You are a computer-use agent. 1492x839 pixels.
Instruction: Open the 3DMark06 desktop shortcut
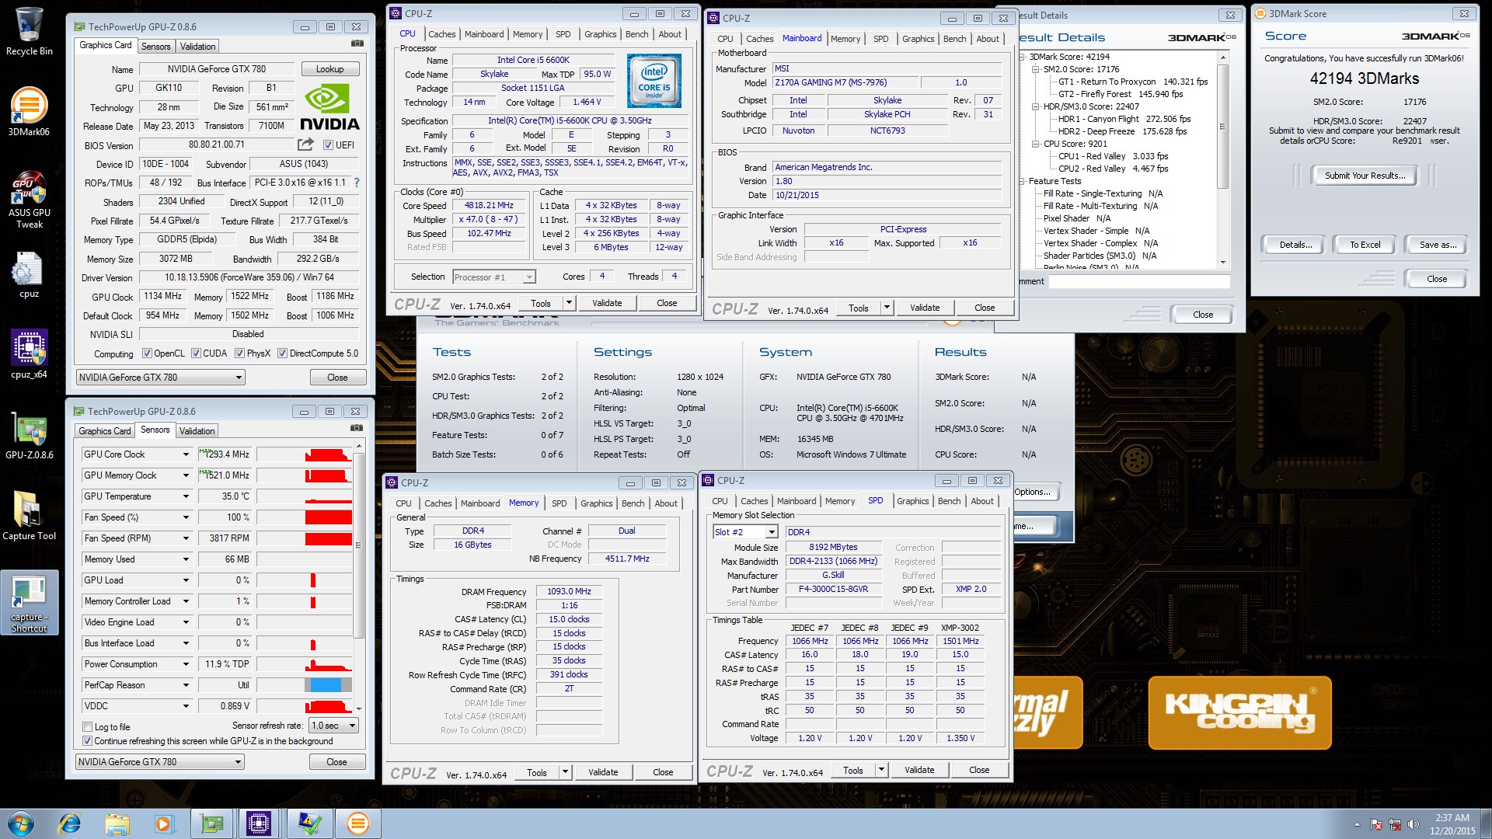(29, 111)
